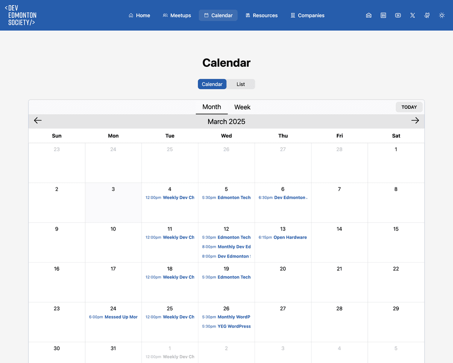This screenshot has height=363, width=453.
Task: Open the GitHub octocat icon
Action: (427, 15)
